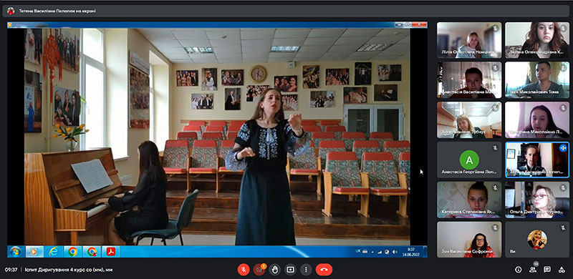Select Лілія Орестівна participant tile

[x=469, y=40]
